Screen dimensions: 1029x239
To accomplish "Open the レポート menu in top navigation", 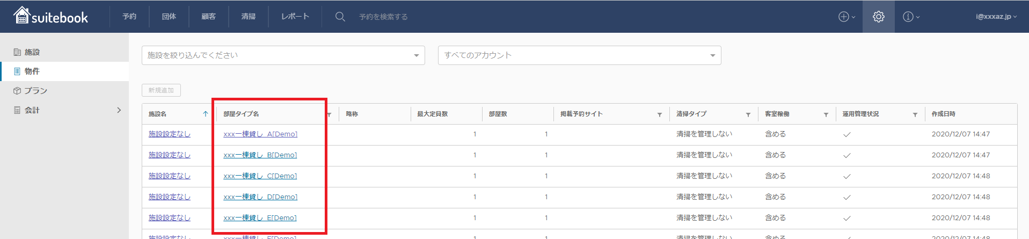I will [x=295, y=17].
